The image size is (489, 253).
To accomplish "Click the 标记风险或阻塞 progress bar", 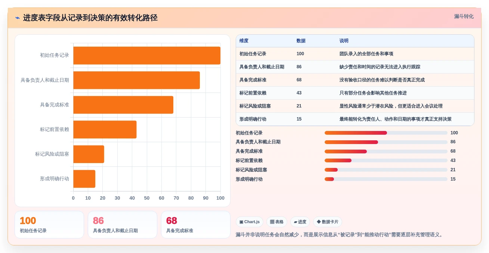I will pos(386,170).
